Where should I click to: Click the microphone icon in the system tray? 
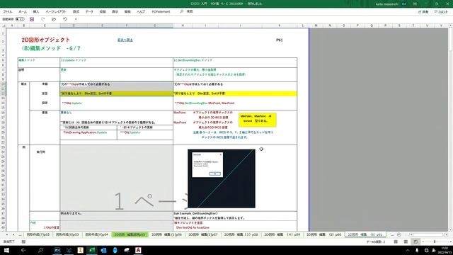(x=417, y=250)
